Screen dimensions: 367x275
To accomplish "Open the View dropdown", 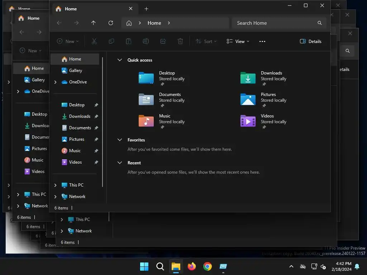I will pos(238,42).
